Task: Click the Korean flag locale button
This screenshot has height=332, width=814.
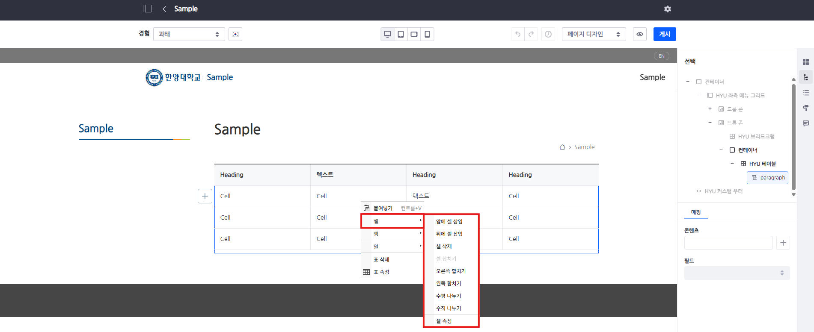Action: [x=235, y=34]
